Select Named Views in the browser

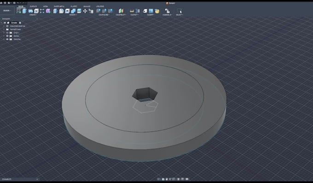coord(15,30)
